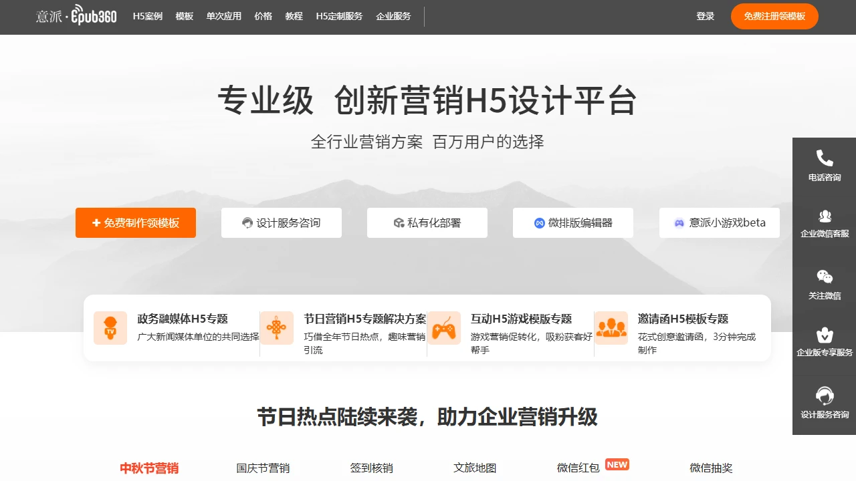Click the 广大新闻媒体单位的共同选择 description
Screen dimensions: 856x481
click(198, 337)
